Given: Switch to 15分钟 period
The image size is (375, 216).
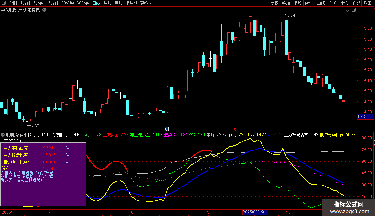Looking at the screenshot, I should pyautogui.click(x=52, y=3).
